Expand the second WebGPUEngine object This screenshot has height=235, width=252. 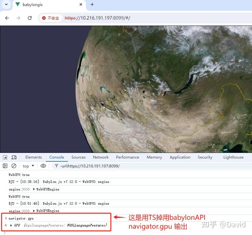(x=34, y=211)
